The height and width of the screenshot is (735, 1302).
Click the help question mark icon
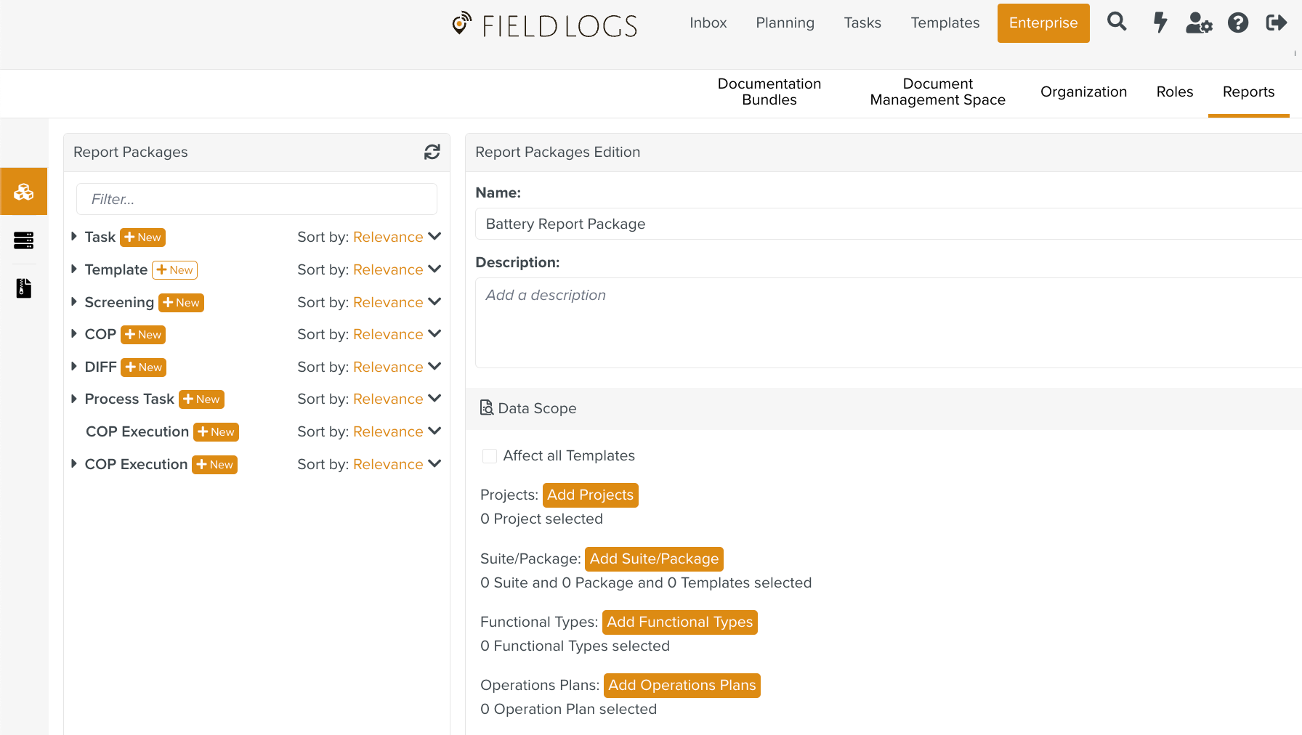[x=1238, y=23]
